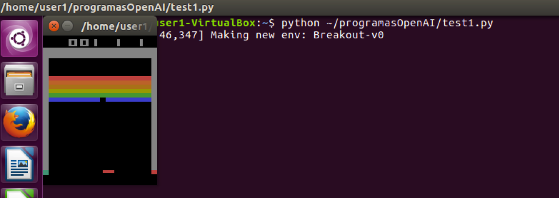Click the score digits above the playfield
Screen dimensions: 559x198
[x=79, y=43]
